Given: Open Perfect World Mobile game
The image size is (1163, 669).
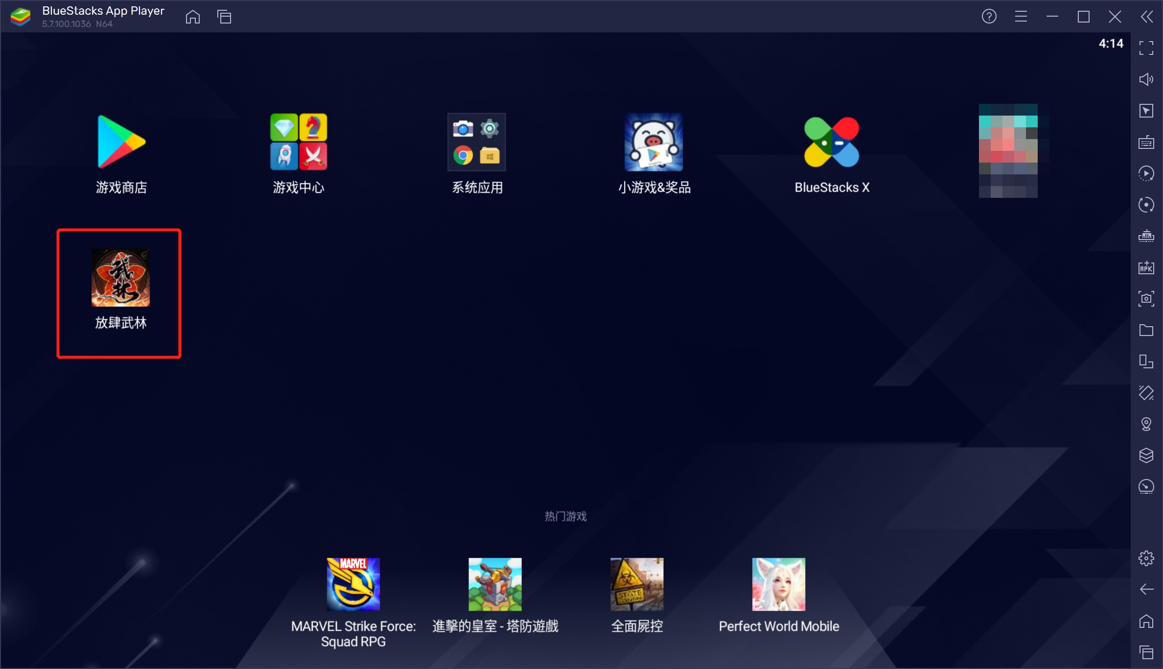Looking at the screenshot, I should click(779, 595).
